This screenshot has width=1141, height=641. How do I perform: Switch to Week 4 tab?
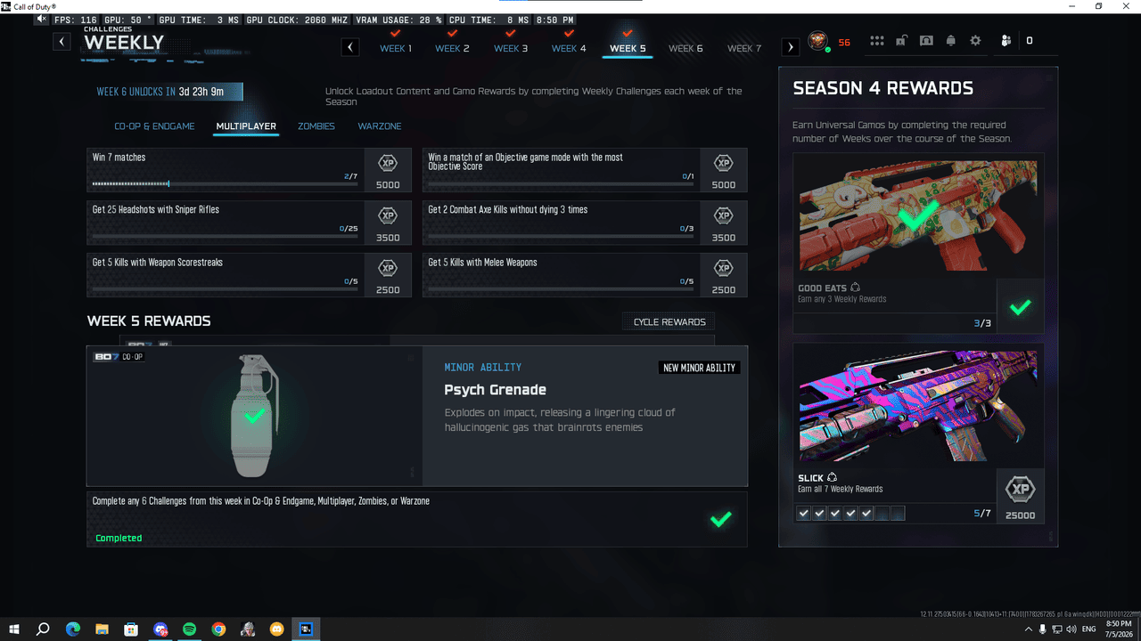(x=569, y=48)
